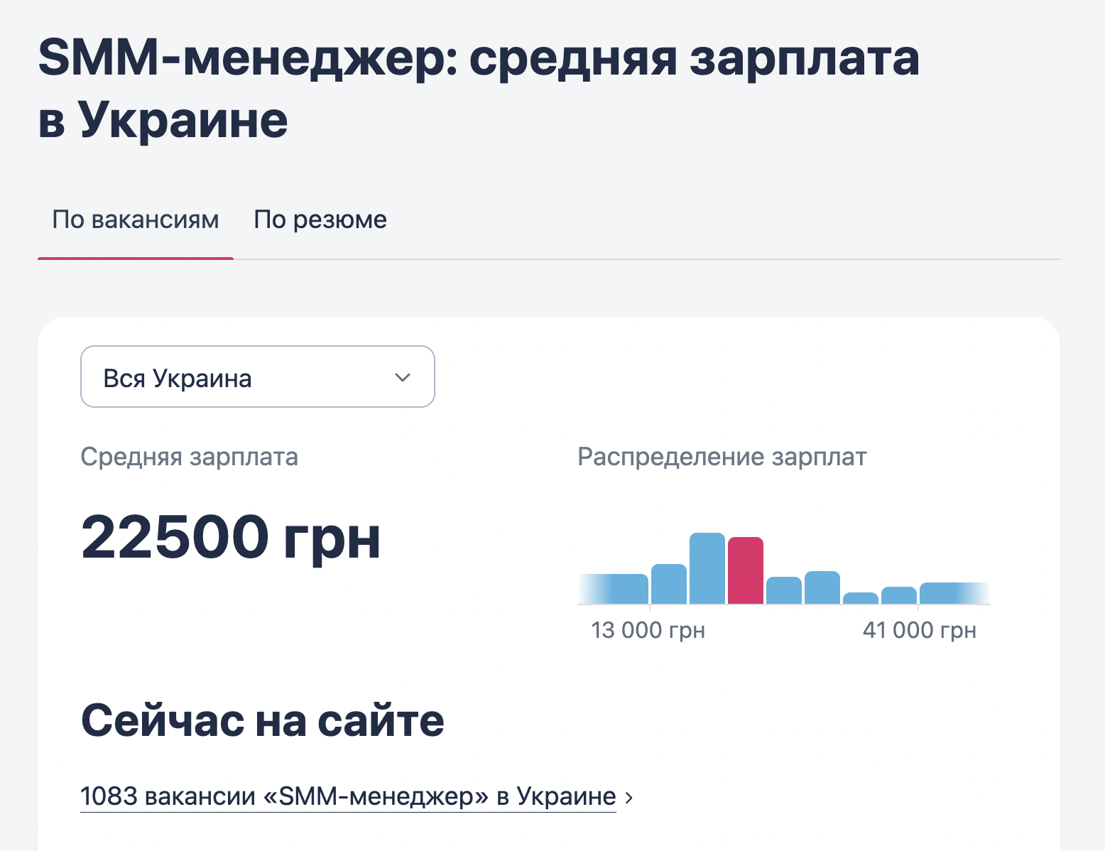The height and width of the screenshot is (851, 1105).
Task: Select the «По вакансиям» tab
Action: coord(135,219)
